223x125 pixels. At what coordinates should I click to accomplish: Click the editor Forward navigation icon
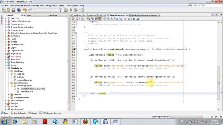[x=82, y=19]
